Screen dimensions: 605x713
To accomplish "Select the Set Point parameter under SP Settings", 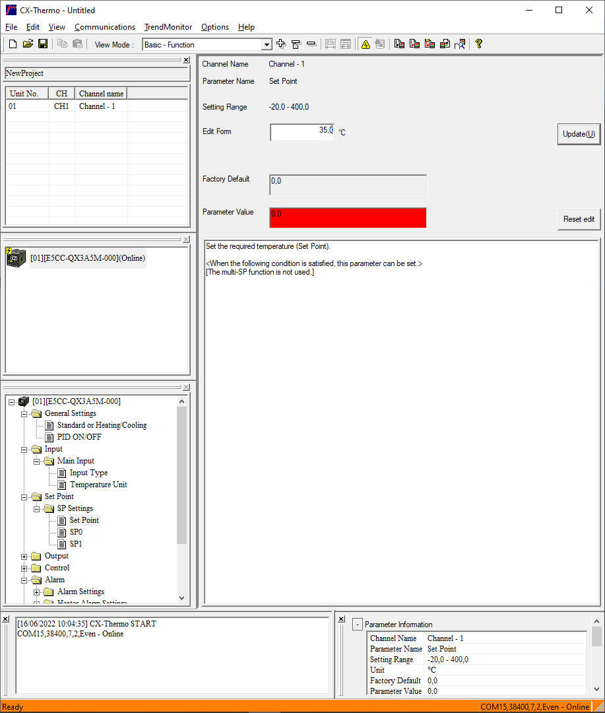I will pos(84,520).
